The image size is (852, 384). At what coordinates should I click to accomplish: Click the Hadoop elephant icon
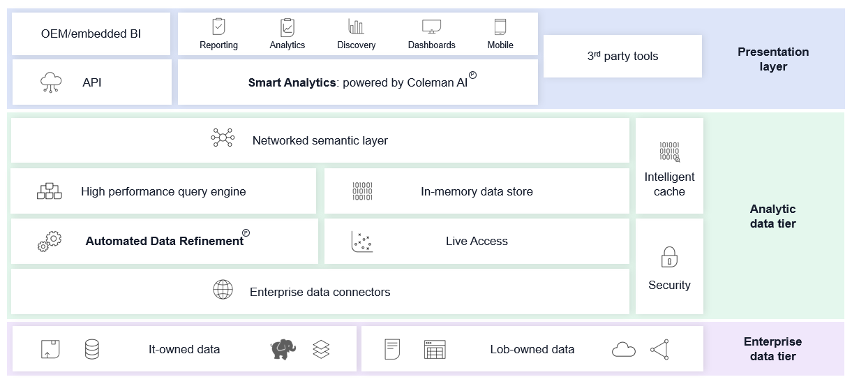(283, 349)
